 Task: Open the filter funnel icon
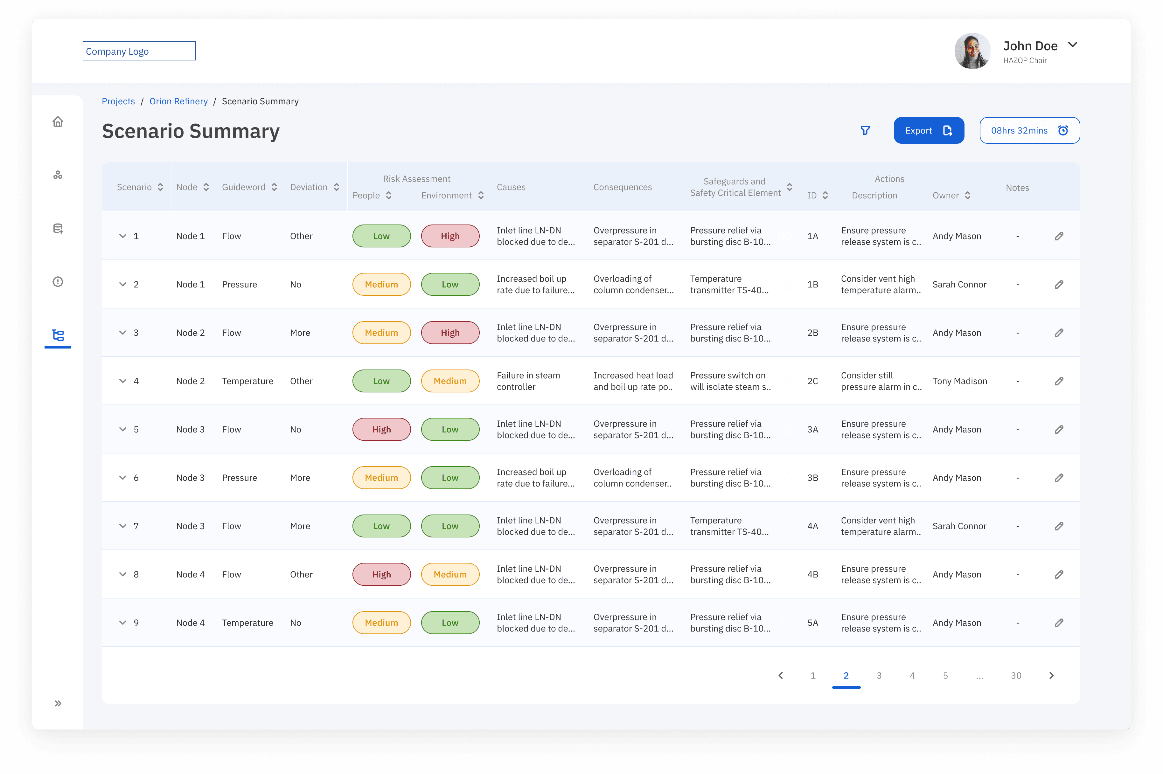point(865,130)
